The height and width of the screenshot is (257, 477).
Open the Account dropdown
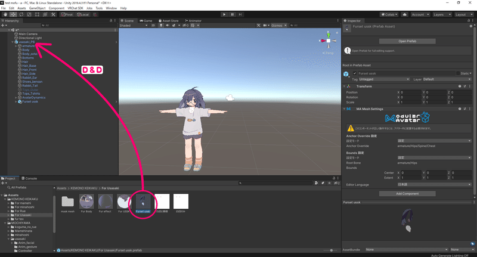(x=420, y=14)
